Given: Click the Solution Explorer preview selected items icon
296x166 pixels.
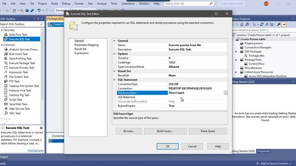Looking at the screenshot, I should click(x=284, y=24).
